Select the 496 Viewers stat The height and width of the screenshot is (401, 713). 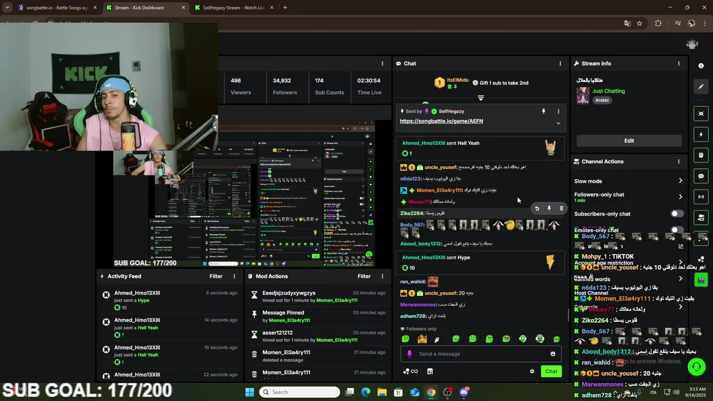(241, 86)
